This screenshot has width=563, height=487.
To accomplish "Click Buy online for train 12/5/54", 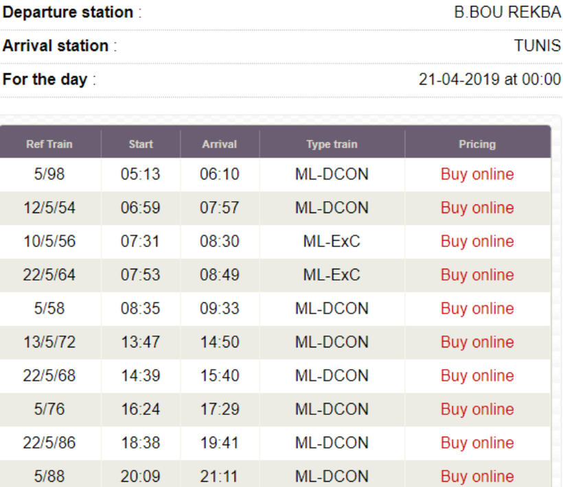I will click(x=477, y=208).
